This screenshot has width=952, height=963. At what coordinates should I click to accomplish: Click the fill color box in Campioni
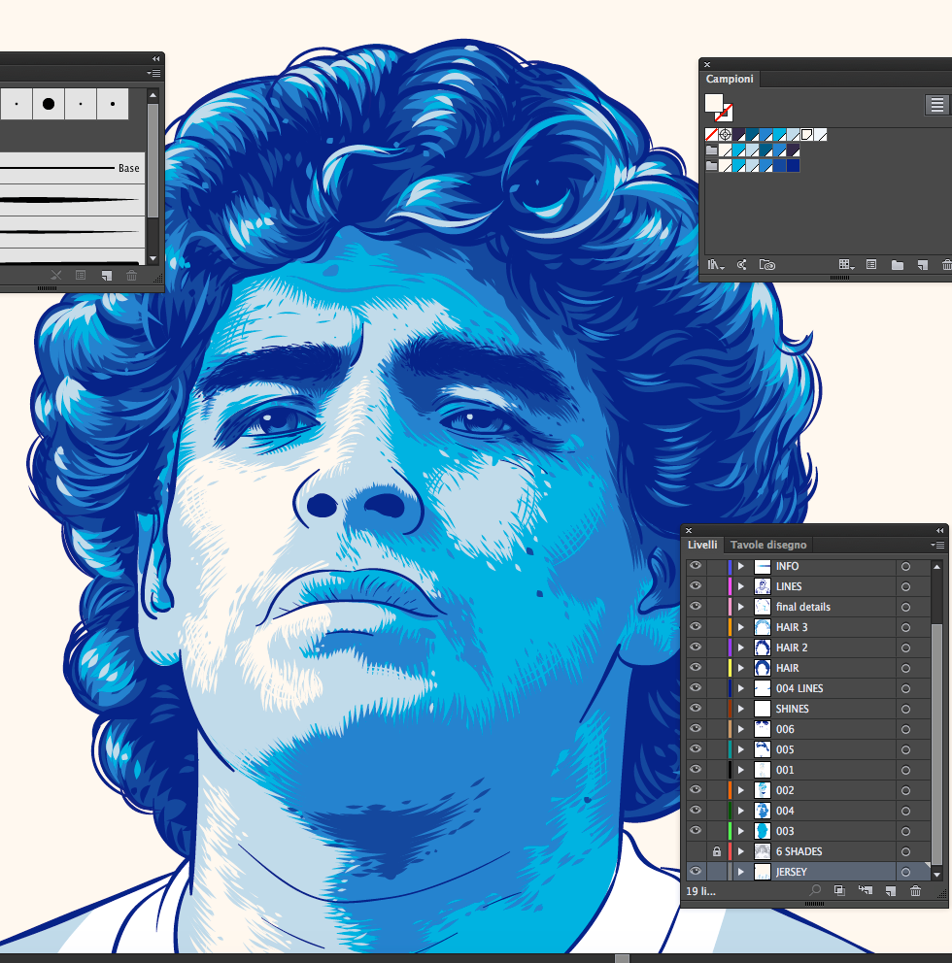point(714,103)
